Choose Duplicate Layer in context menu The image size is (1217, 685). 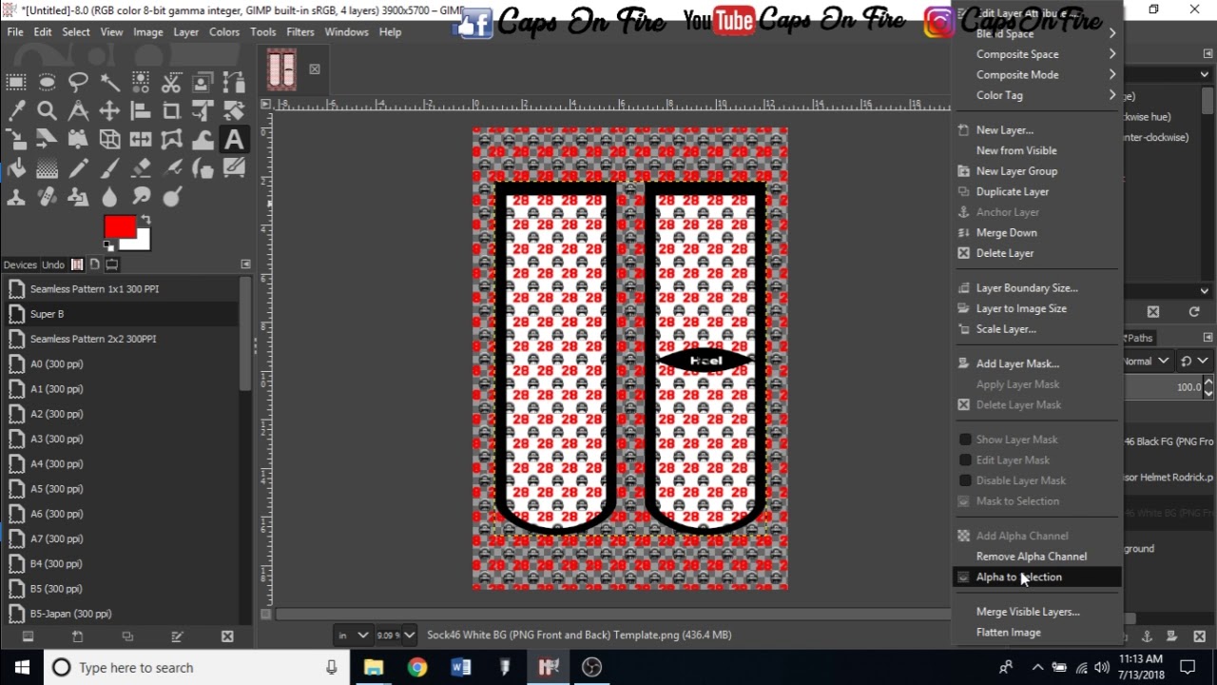pyautogui.click(x=1038, y=191)
